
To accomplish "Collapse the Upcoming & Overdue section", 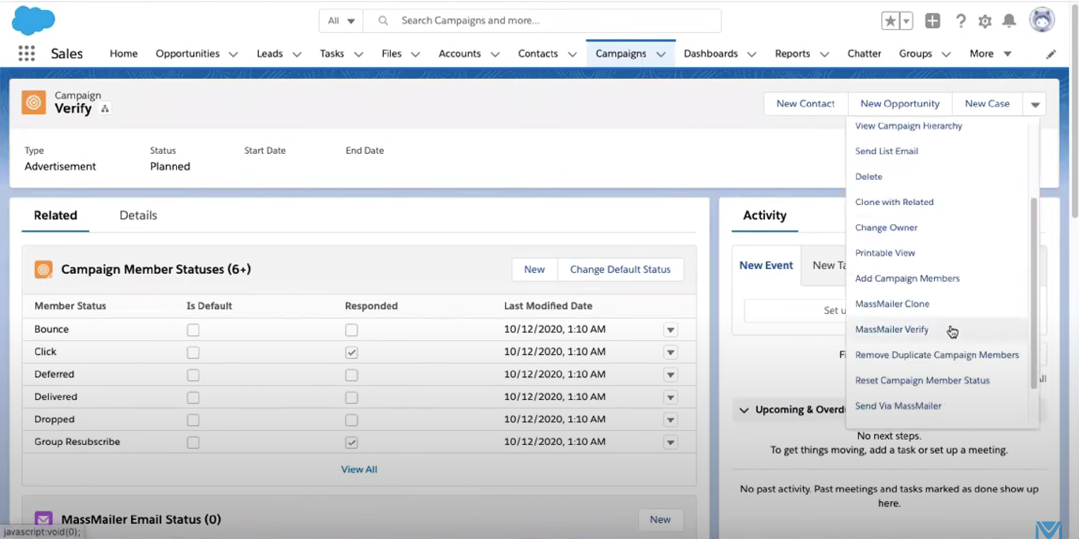I will tap(744, 410).
